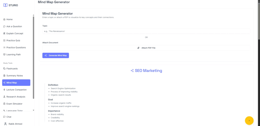Click the Brand visibility bullet
Screen dimensions: 260x126
click(x=57, y=114)
